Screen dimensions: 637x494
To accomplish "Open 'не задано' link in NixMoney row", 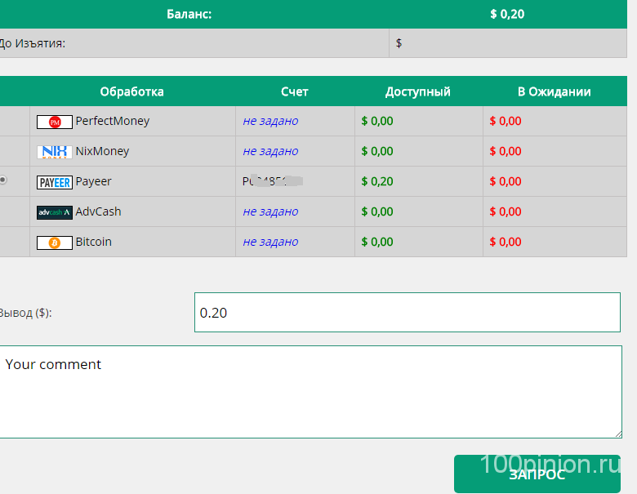I will point(270,151).
